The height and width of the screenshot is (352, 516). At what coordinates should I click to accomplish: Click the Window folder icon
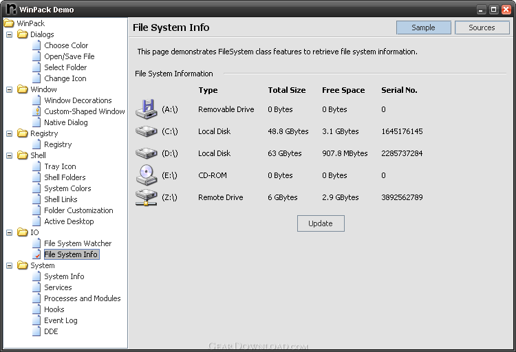coord(23,89)
